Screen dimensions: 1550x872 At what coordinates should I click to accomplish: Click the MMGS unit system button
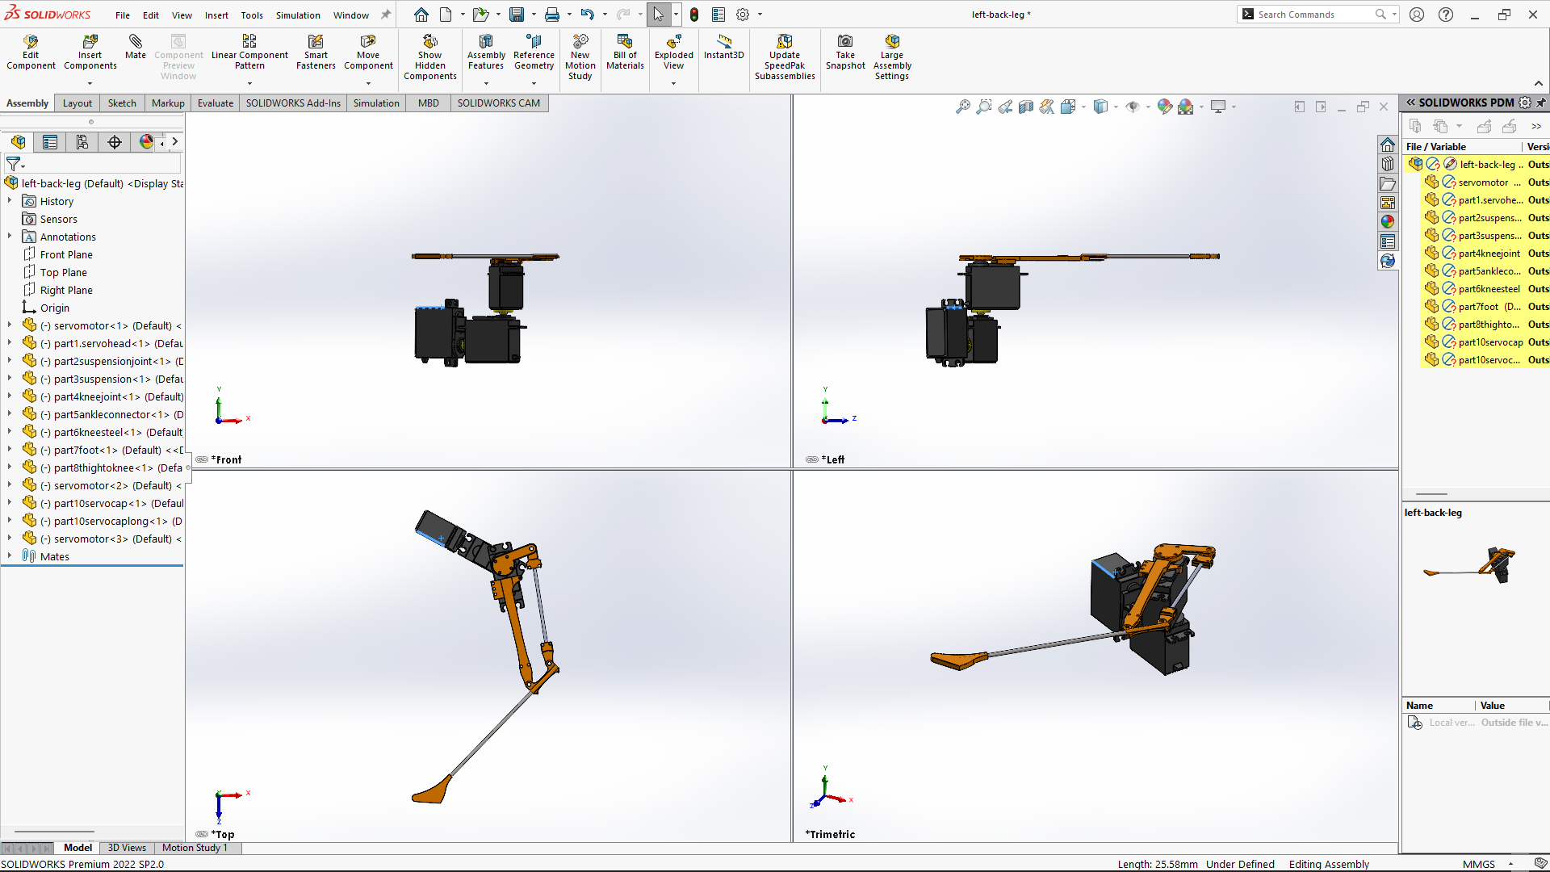(x=1478, y=864)
